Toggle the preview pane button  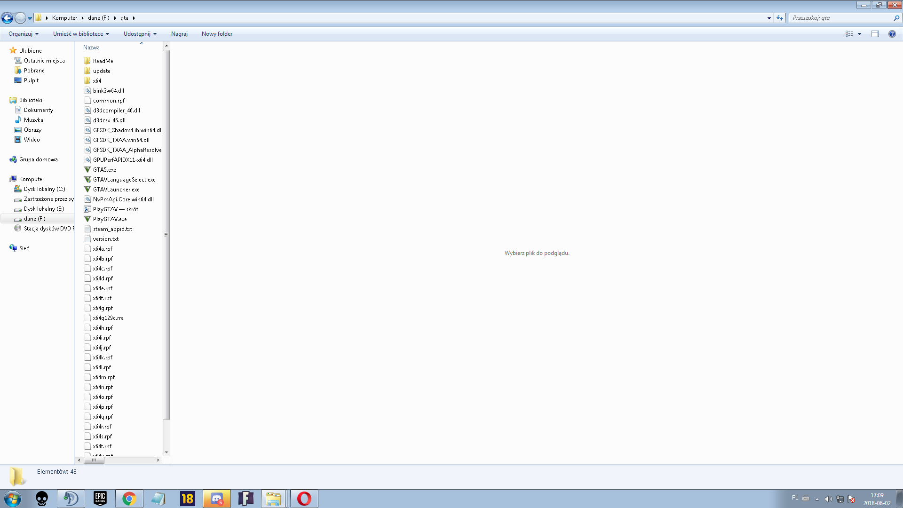coord(875,34)
